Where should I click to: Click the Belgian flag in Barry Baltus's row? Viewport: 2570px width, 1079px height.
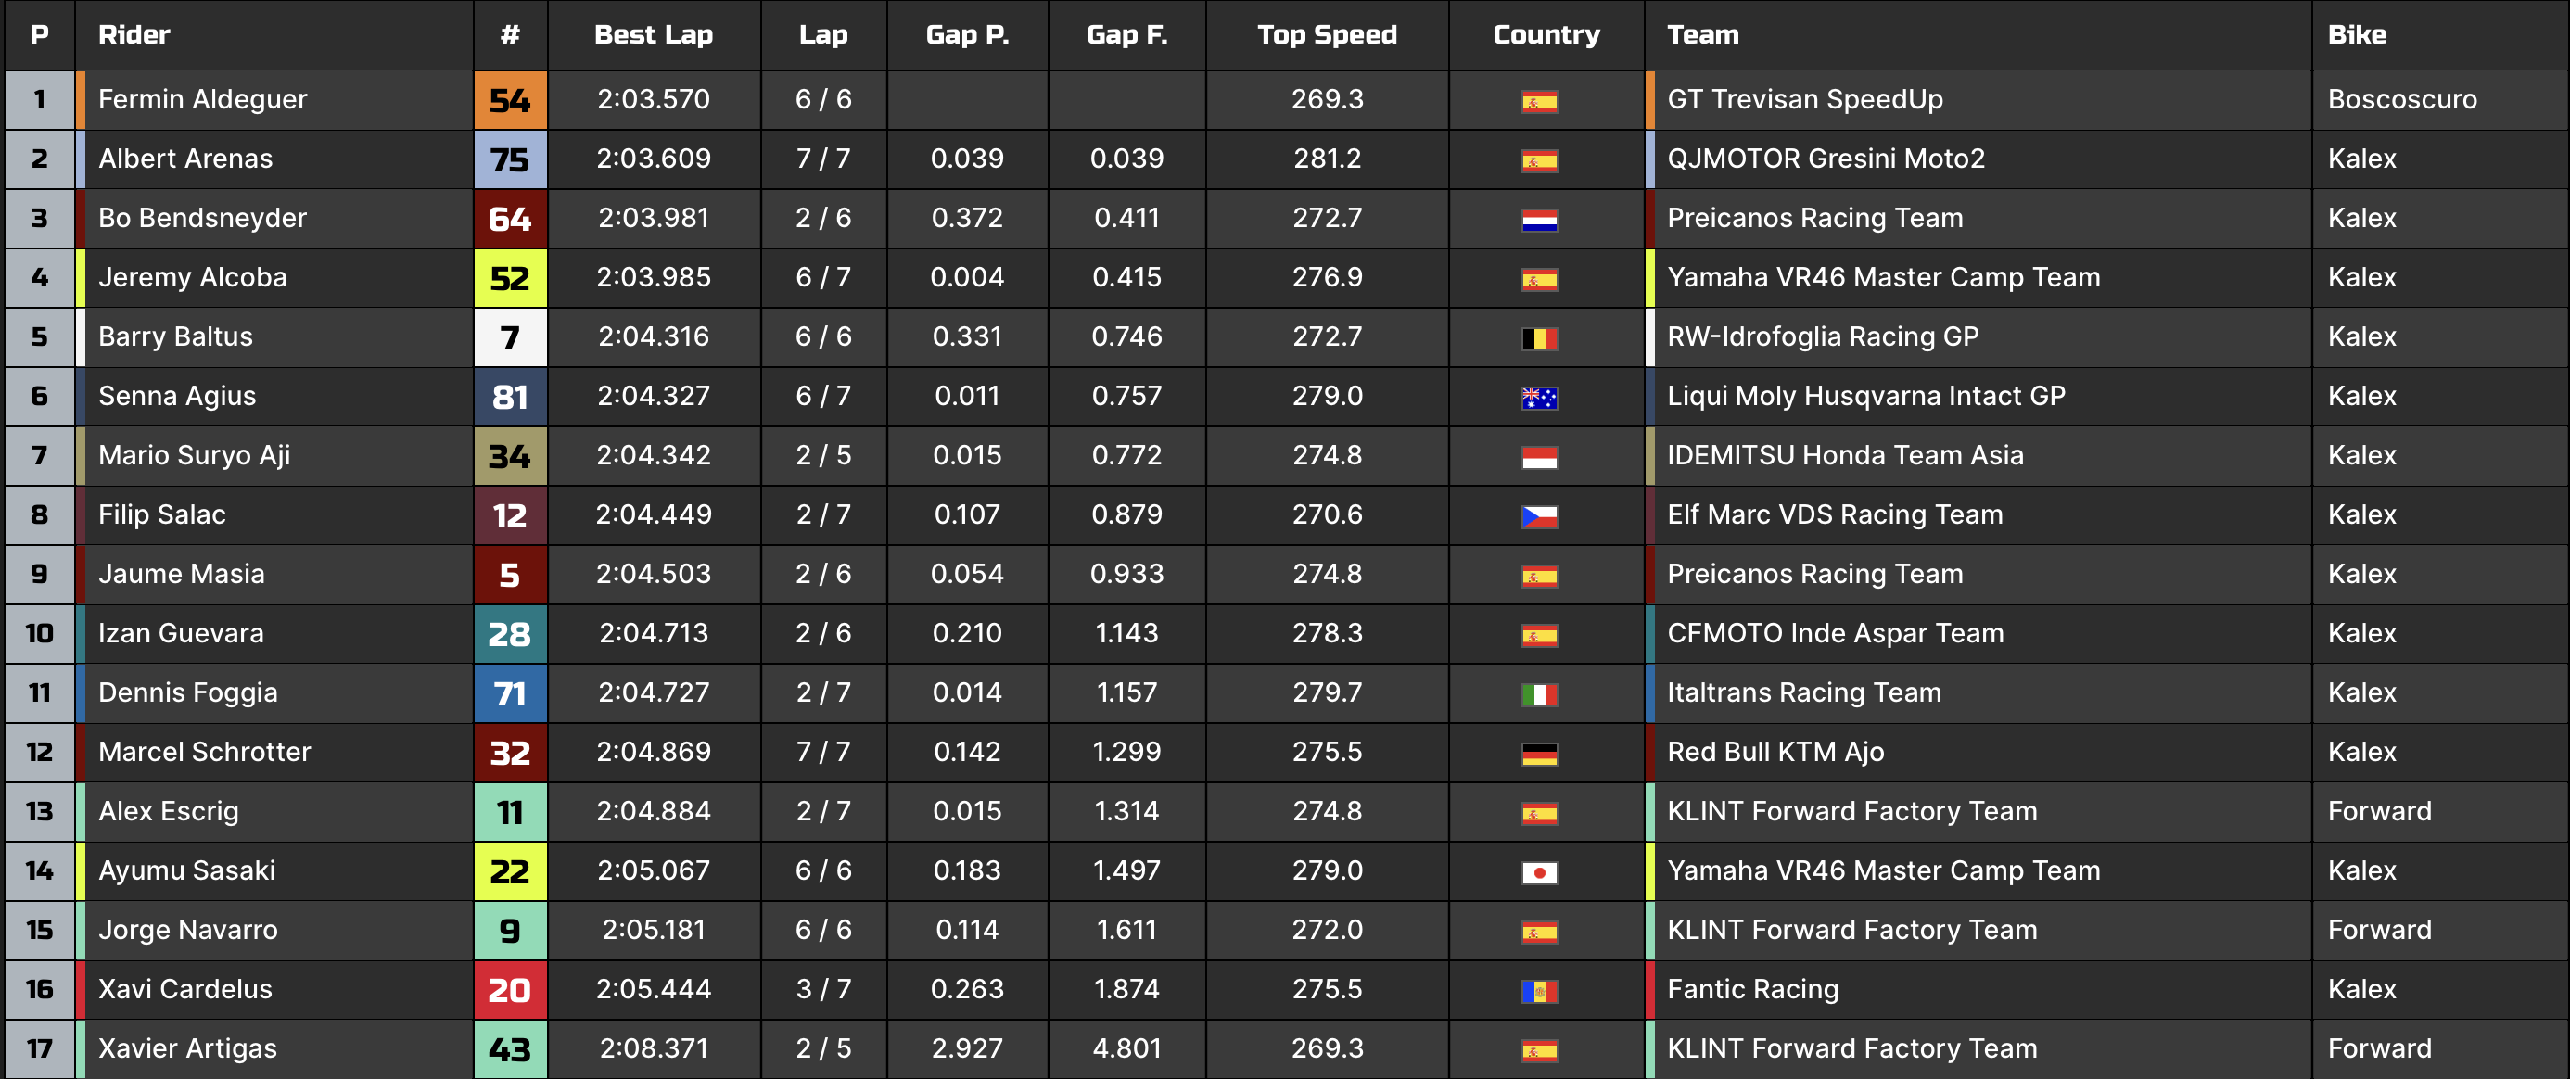1538,338
